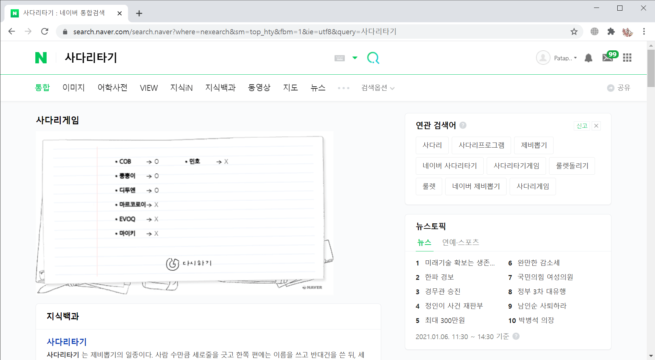Click 다시하기 to replay ladder game
Screen dimensions: 655x360
click(189, 263)
